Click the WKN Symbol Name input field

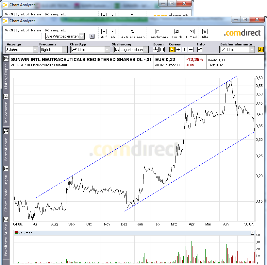23,36
